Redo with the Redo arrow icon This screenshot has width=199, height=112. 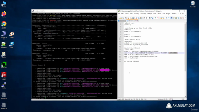coord(146,18)
